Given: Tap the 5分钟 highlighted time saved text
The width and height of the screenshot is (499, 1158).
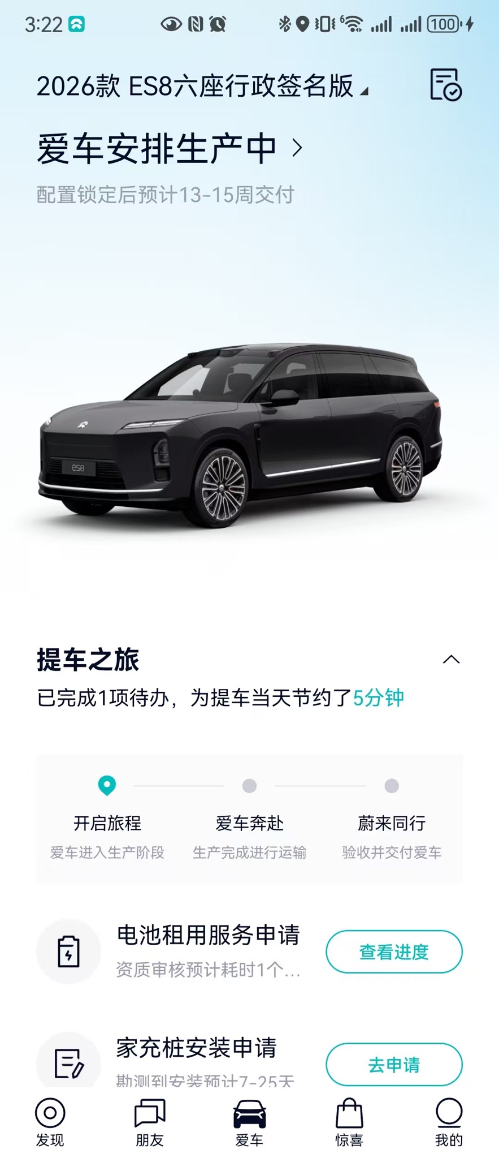Looking at the screenshot, I should [x=378, y=698].
